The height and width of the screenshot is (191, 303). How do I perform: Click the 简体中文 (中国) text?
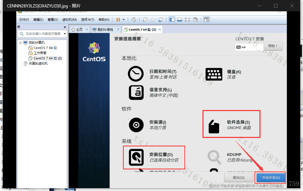pos(164,95)
